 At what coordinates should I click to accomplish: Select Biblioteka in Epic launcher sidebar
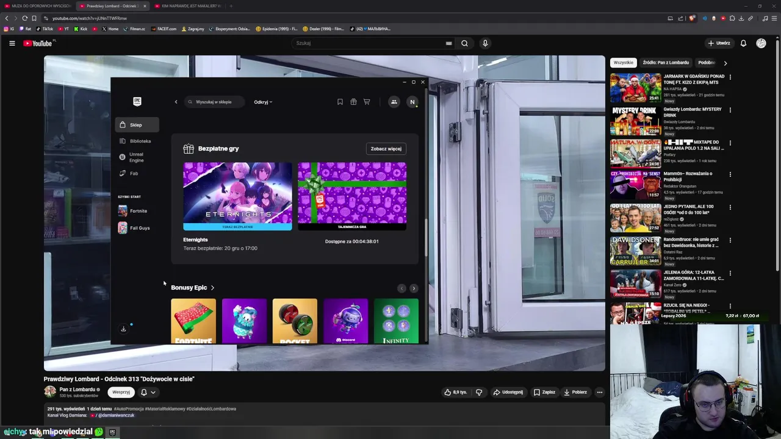[x=137, y=141]
